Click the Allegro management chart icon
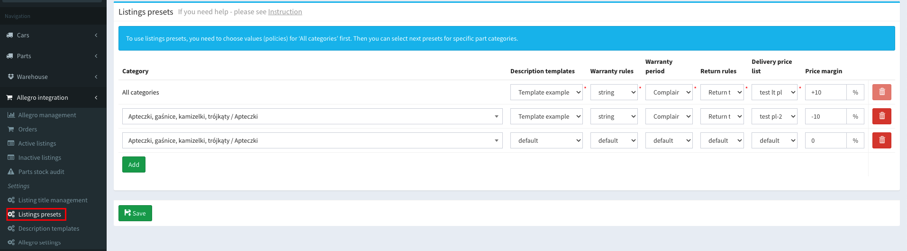The width and height of the screenshot is (907, 251). [x=11, y=115]
